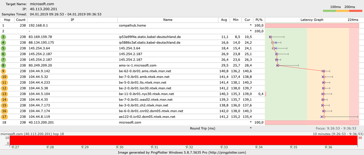The height and width of the screenshot is (155, 364).
Task: Click the IP column header
Action: (73, 20)
